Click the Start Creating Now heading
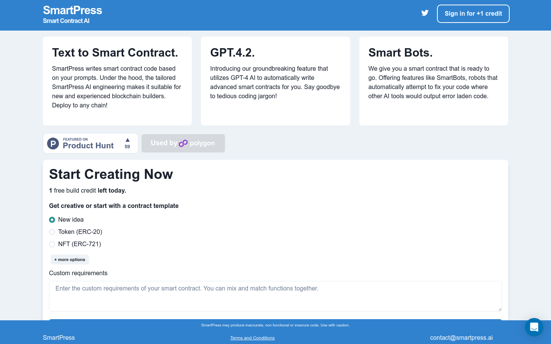 [111, 174]
